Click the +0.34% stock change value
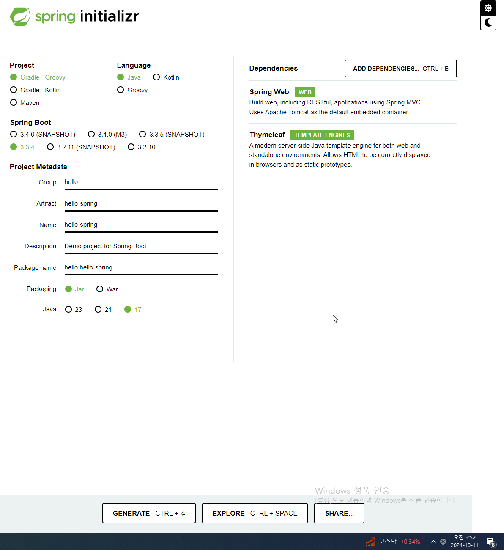This screenshot has width=504, height=550. pos(410,542)
